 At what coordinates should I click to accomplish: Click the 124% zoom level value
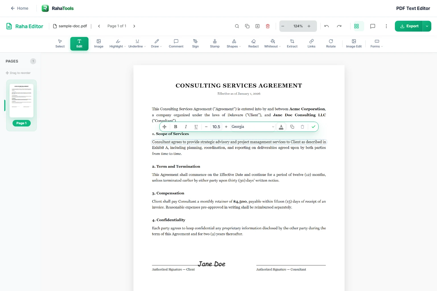298,26
